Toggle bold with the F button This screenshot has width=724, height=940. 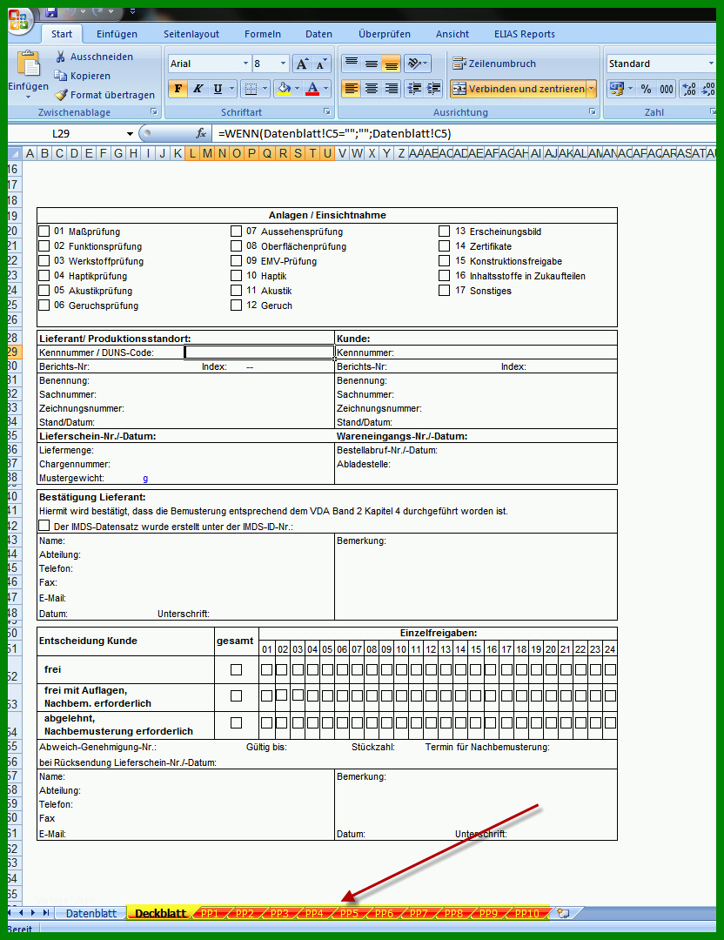(178, 89)
